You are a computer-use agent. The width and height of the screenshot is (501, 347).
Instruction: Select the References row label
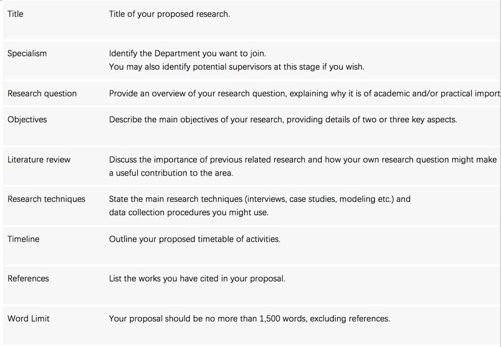pos(28,278)
